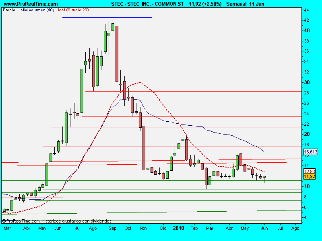The width and height of the screenshot is (322, 241).
Task: Click the 36 price axis label
Action: click(x=307, y=51)
